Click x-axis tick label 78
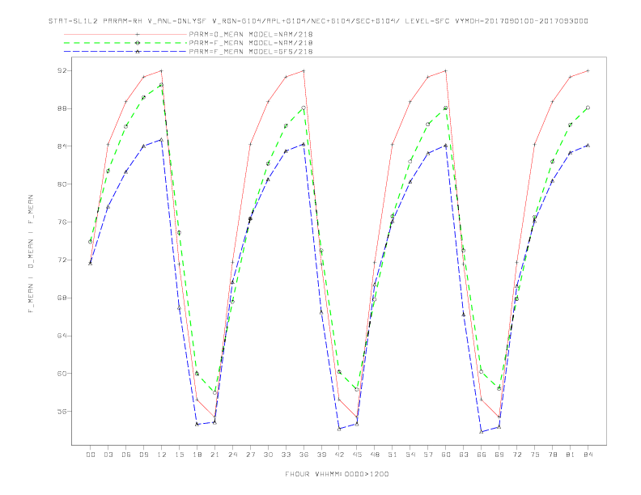 [552, 455]
